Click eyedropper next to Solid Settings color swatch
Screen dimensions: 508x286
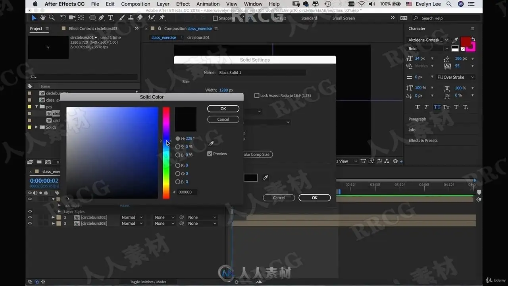[x=266, y=178]
